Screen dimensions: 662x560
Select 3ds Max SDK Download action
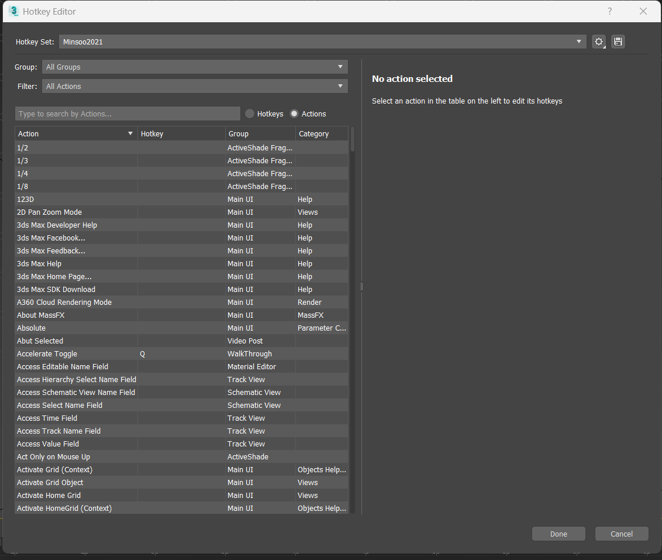click(181, 289)
